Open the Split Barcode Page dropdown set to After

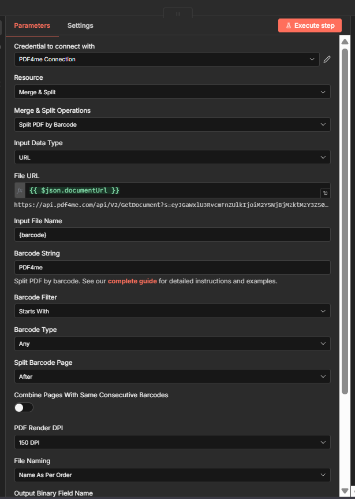pos(172,376)
